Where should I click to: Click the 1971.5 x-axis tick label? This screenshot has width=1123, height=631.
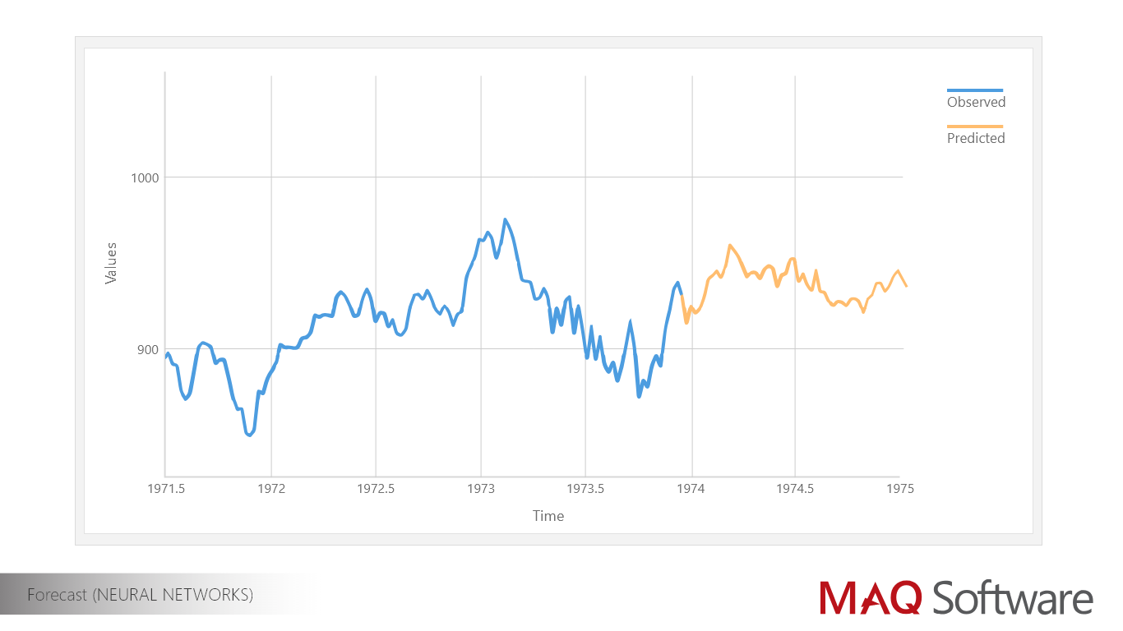point(166,488)
